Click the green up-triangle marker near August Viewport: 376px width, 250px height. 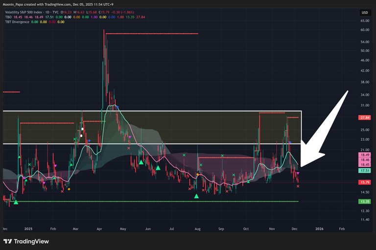(197, 196)
